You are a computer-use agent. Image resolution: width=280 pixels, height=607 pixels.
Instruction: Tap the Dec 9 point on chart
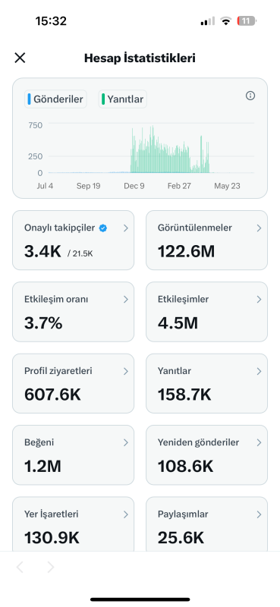click(134, 186)
